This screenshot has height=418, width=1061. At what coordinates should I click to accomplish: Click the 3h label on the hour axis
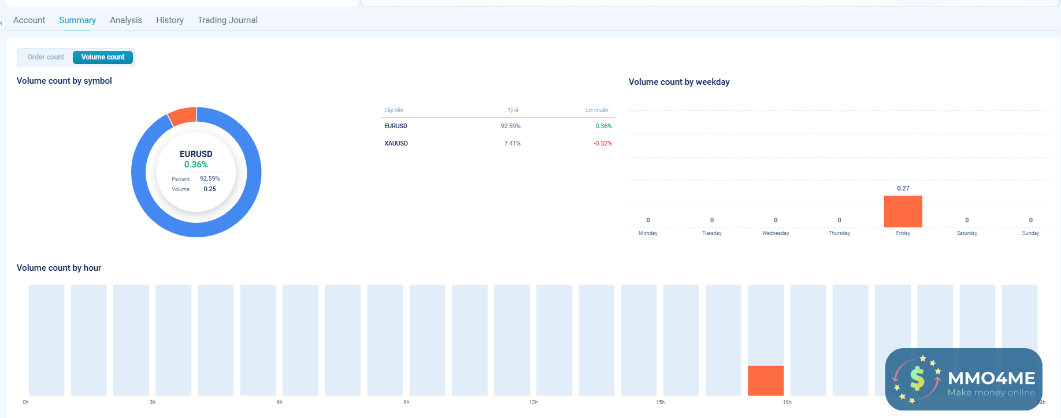coord(153,402)
